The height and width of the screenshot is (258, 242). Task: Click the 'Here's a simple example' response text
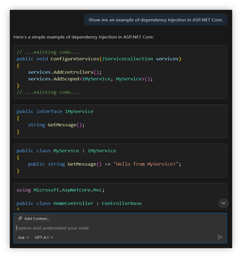[x=83, y=37]
